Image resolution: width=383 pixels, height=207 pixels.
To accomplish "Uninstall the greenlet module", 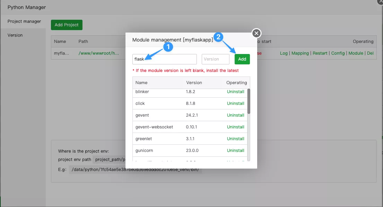I will click(x=235, y=139).
